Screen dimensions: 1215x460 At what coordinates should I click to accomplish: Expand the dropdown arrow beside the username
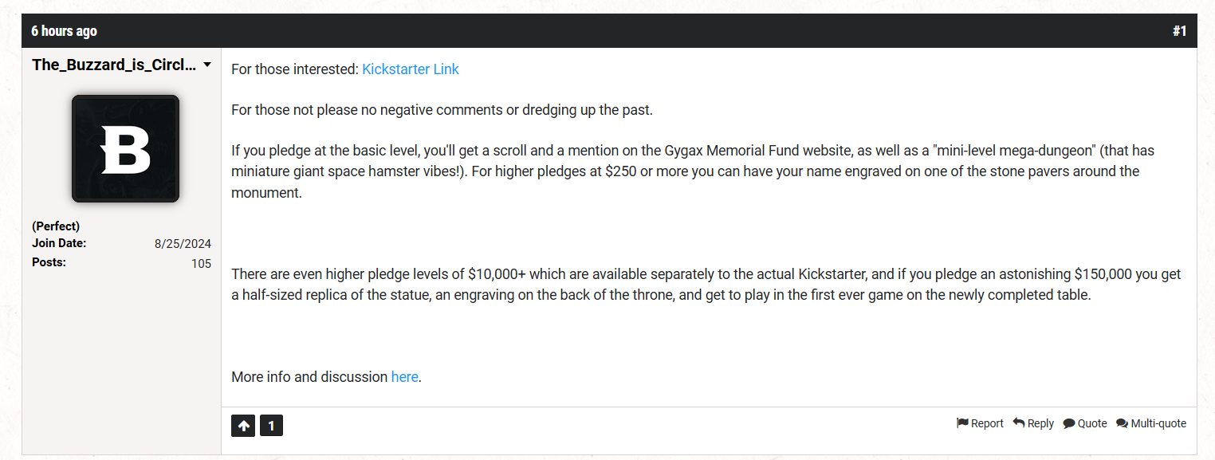tap(207, 65)
